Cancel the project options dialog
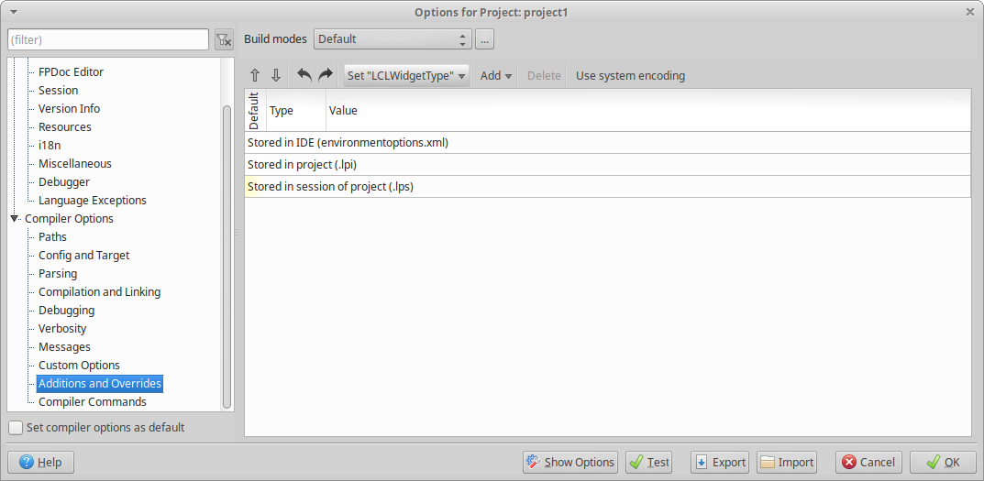The height and width of the screenshot is (481, 984). [868, 462]
